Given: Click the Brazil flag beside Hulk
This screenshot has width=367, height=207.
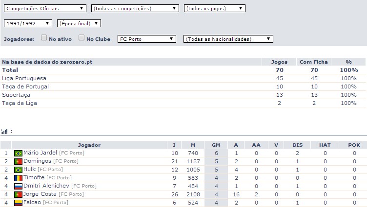Looking at the screenshot, I should tap(19, 170).
